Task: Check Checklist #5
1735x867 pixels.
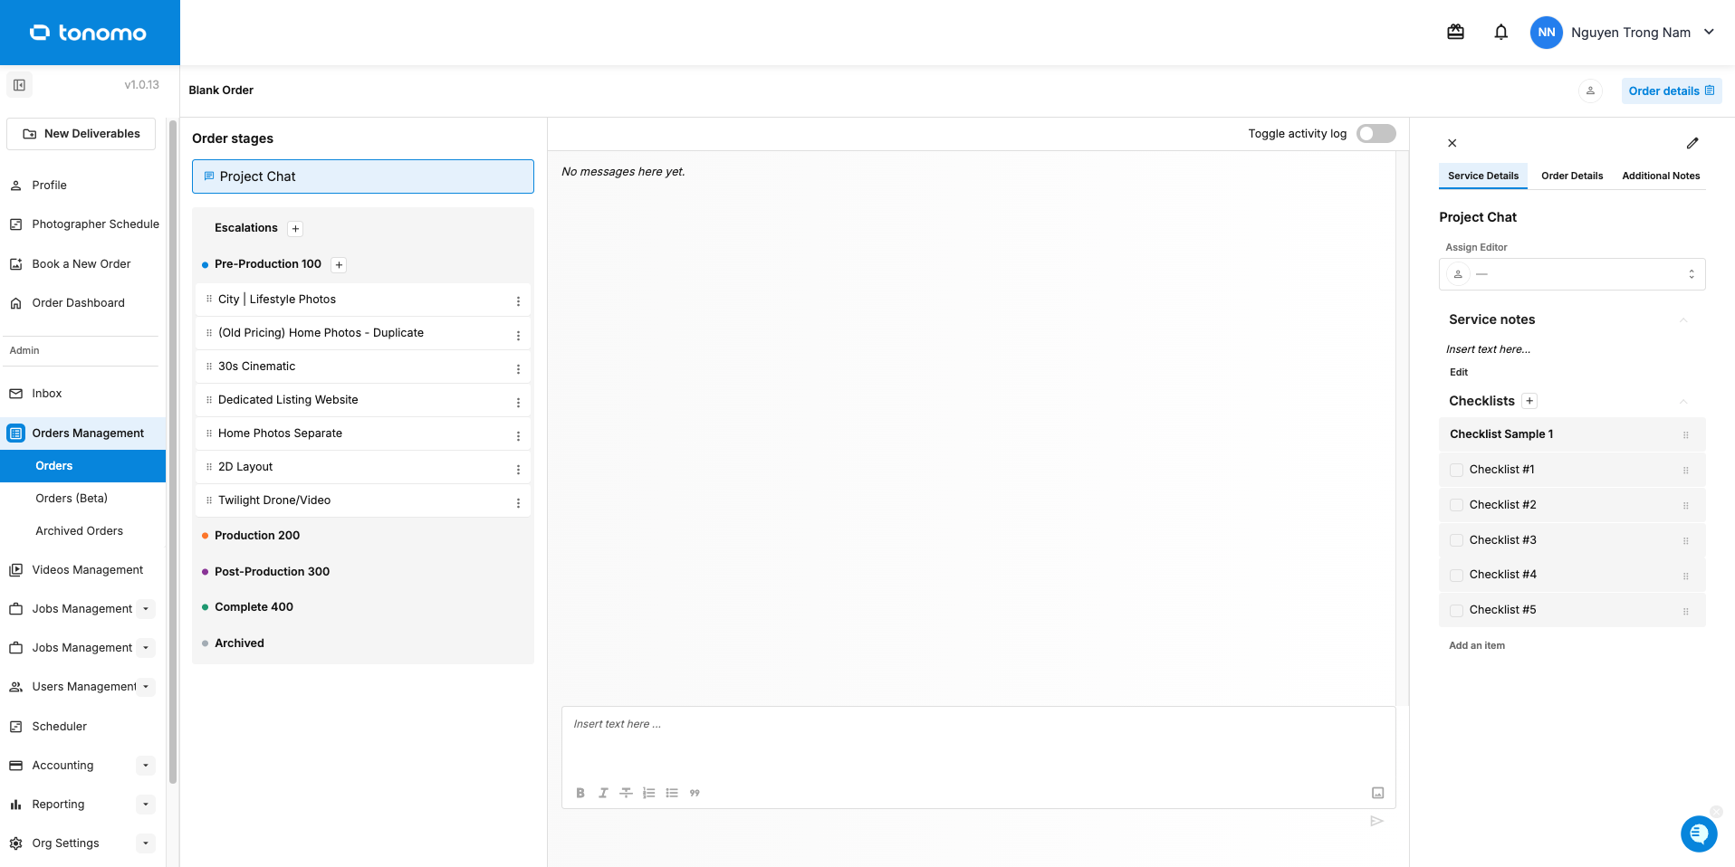Action: 1456,610
